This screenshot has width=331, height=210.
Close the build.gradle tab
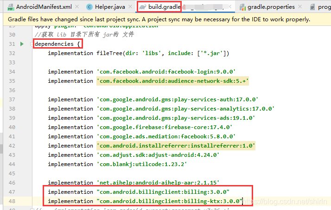point(230,7)
